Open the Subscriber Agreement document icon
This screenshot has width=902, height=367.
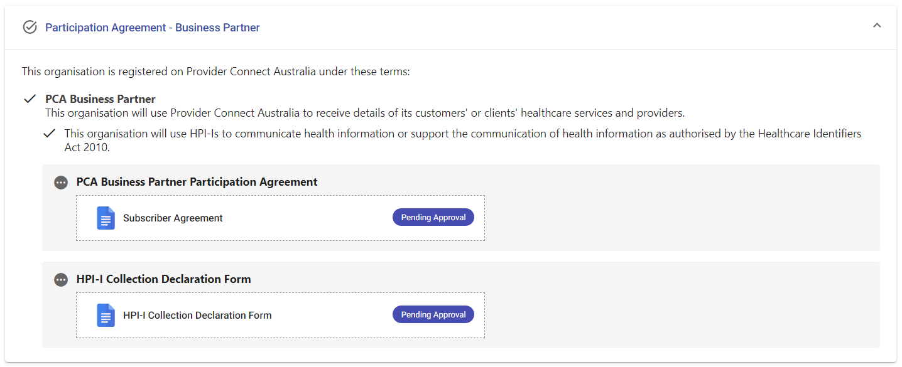pyautogui.click(x=106, y=218)
